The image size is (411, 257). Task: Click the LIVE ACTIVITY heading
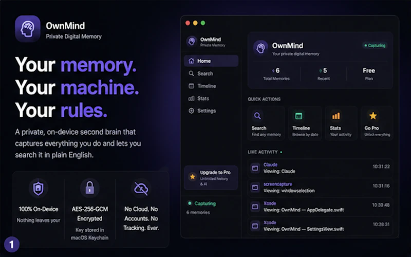coord(263,152)
